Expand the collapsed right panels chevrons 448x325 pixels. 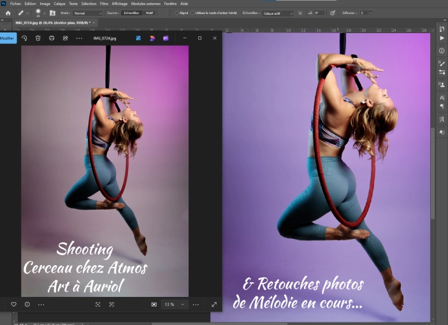[444, 20]
